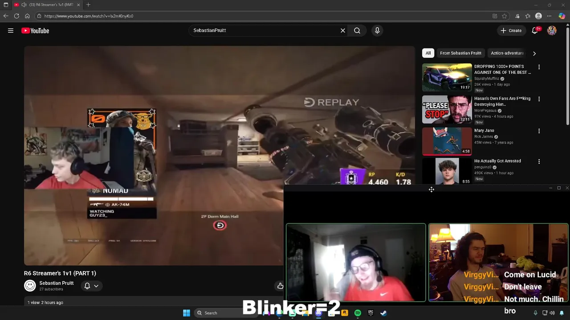Open the Sebastian Pruitt channel name

(57, 283)
